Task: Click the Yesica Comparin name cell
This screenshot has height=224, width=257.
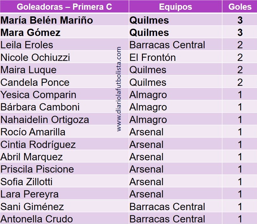Action: click(x=38, y=95)
